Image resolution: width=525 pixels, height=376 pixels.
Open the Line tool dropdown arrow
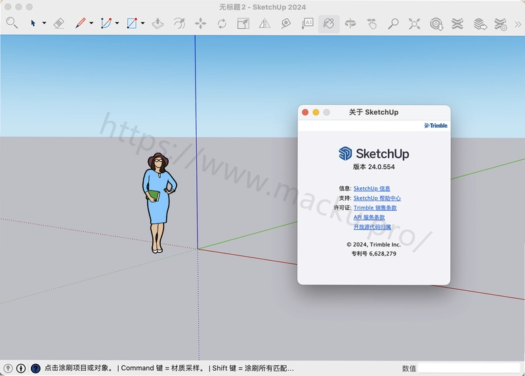[91, 23]
